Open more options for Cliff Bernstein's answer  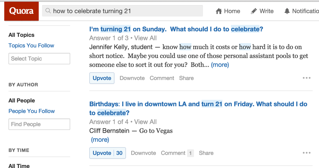tap(307, 153)
